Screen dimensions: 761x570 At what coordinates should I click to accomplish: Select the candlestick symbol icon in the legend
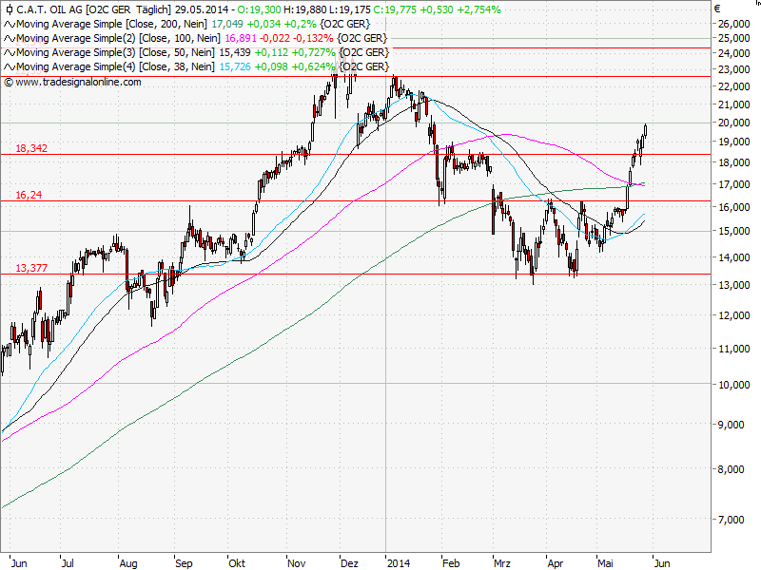10,9
